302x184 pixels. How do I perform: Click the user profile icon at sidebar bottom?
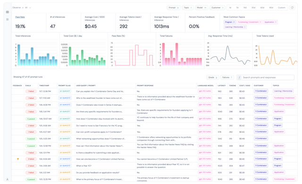[x=8, y=179]
